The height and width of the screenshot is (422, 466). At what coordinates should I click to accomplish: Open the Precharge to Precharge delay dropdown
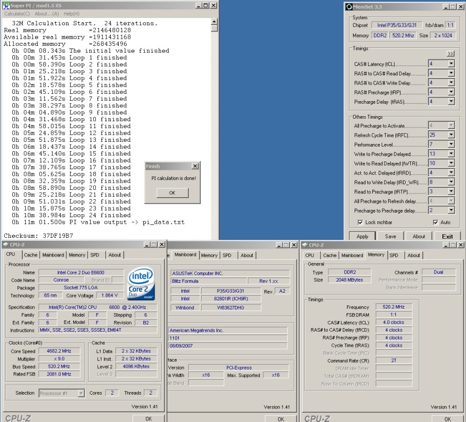click(451, 210)
